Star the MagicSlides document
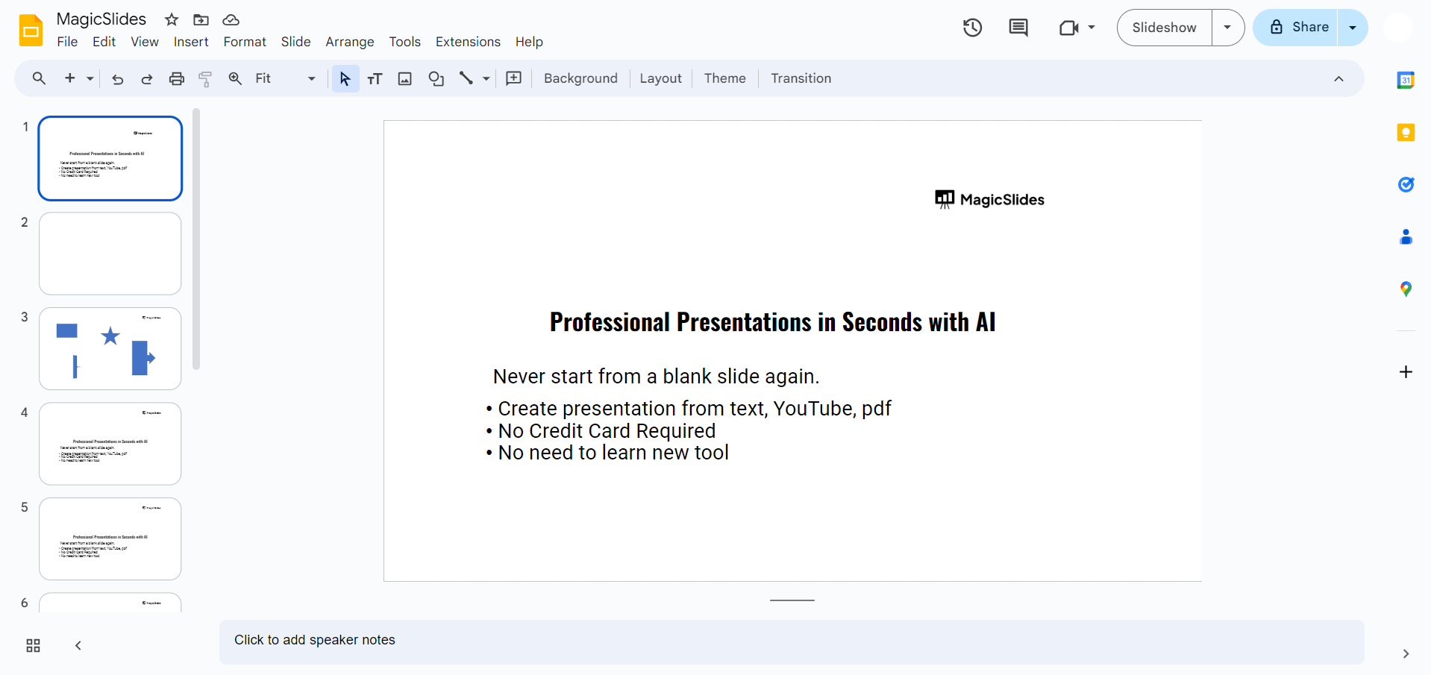This screenshot has height=675, width=1431. (172, 20)
